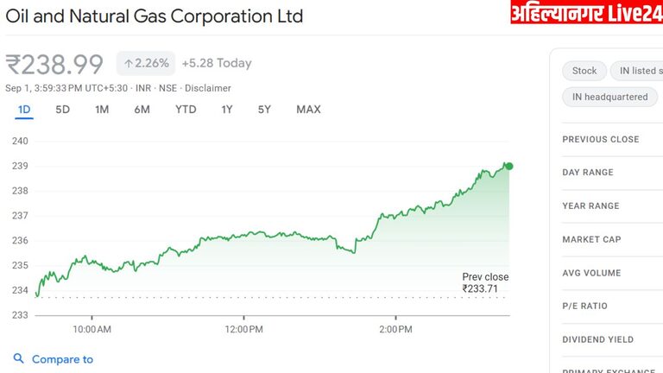Click the Live24 logo at top right
This screenshot has width=663, height=373.
click(x=585, y=13)
